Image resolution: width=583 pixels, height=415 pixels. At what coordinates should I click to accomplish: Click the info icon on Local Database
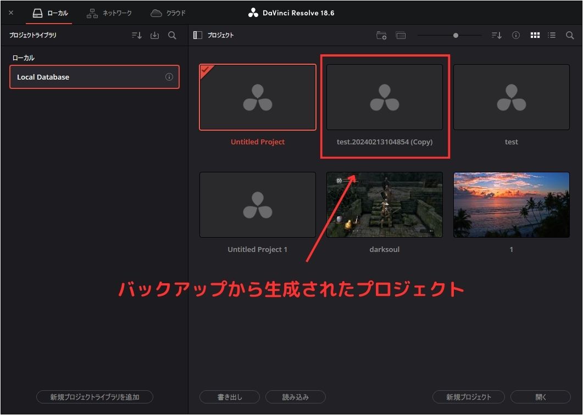(170, 77)
